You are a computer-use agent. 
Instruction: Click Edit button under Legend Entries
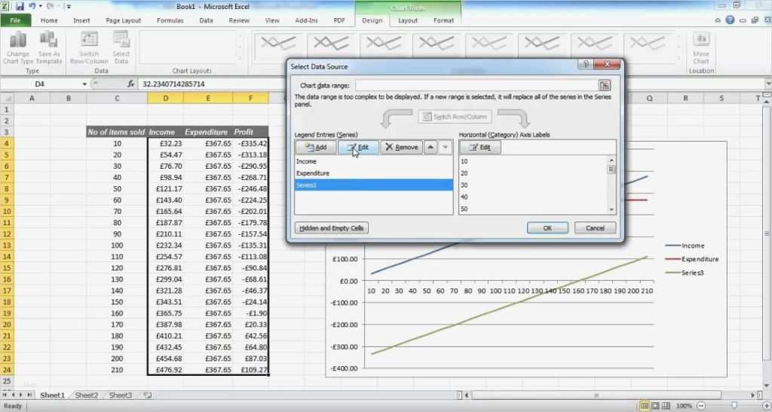pos(358,147)
